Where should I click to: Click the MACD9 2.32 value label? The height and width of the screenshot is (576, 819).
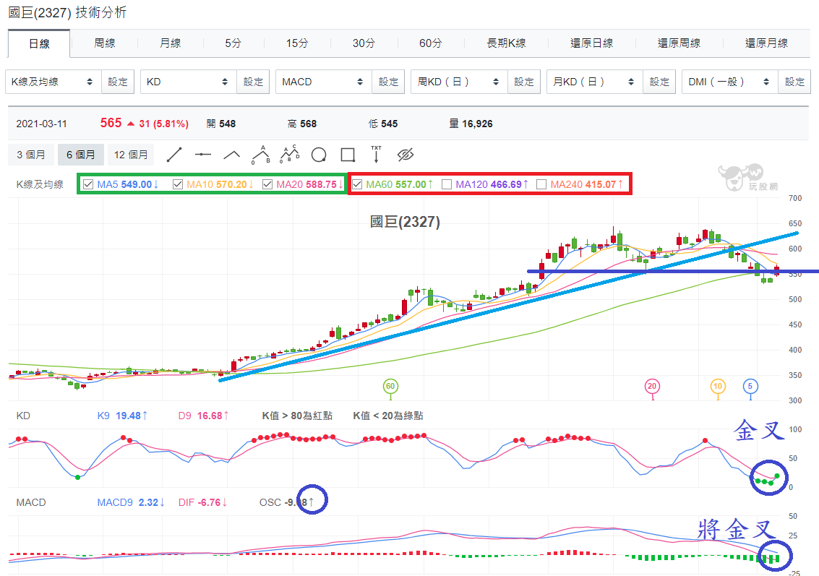(x=131, y=502)
